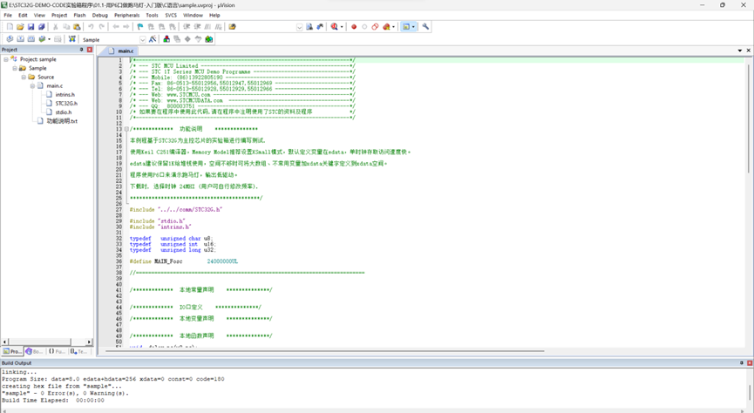Open the Flash menu
This screenshot has height=413, width=754.
pos(79,16)
